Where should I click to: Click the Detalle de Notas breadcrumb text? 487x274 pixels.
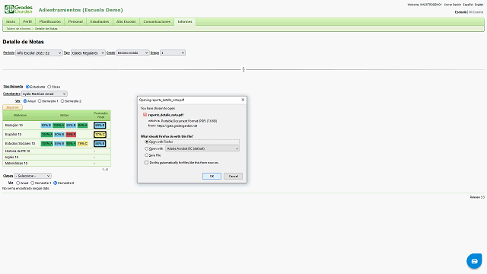[x=46, y=29]
